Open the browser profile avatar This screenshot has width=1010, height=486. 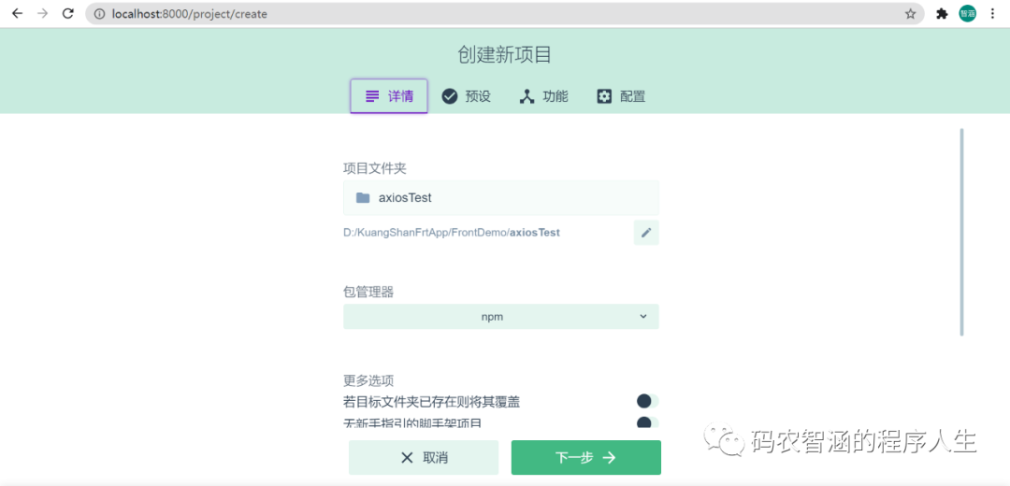tap(967, 13)
